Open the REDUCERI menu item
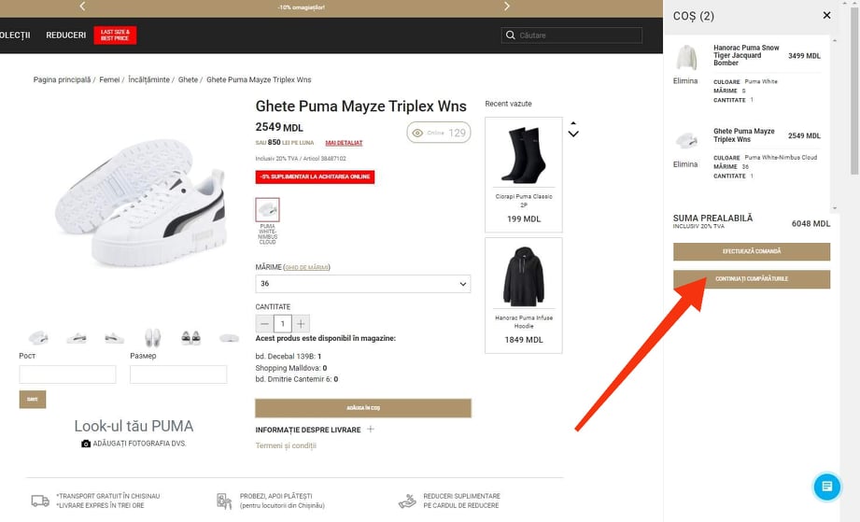 65,35
